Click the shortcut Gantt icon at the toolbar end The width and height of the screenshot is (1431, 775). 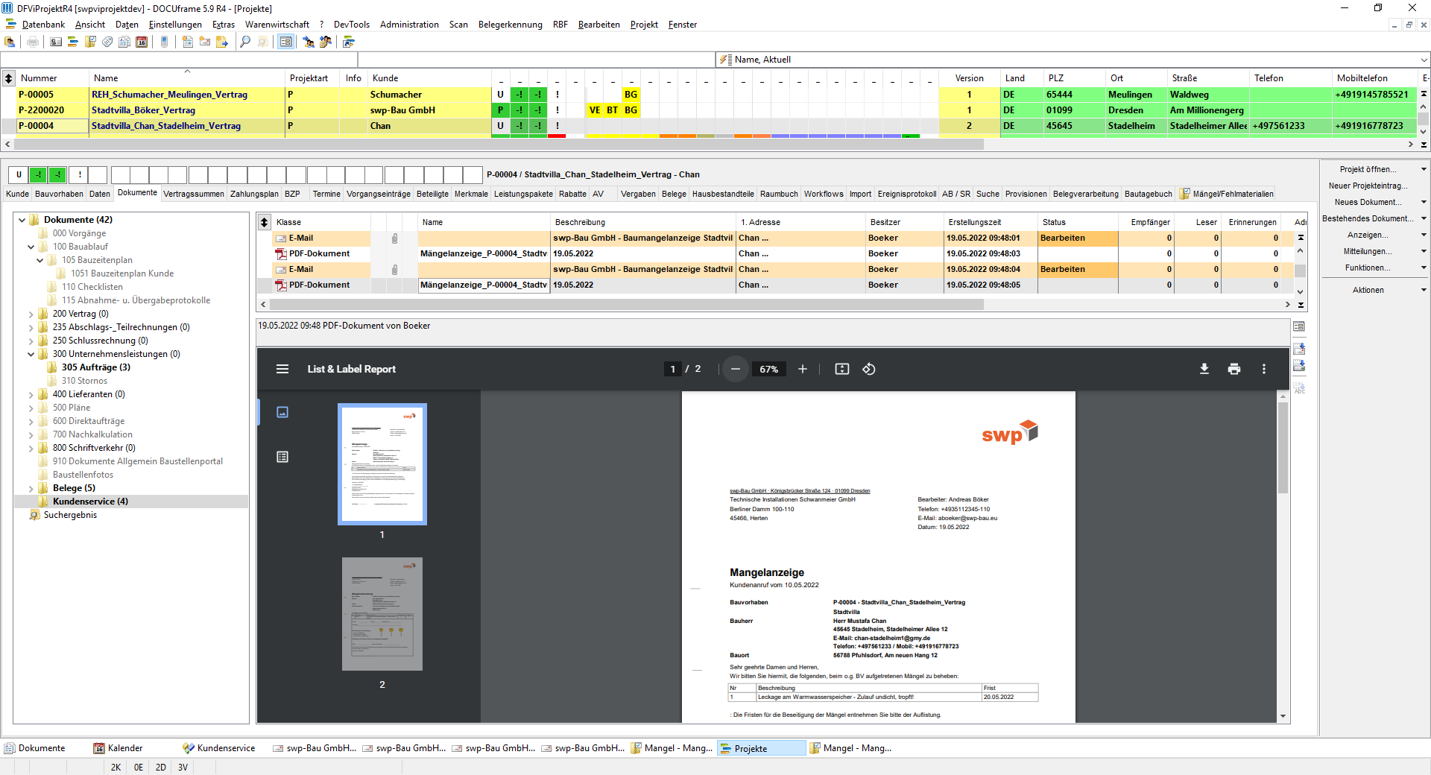coord(348,42)
